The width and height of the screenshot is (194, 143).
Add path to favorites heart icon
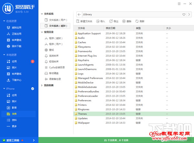[184, 15]
